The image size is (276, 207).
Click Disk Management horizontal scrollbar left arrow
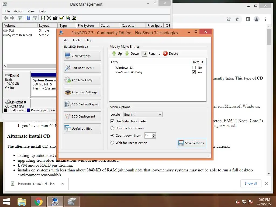[x=5, y=66]
